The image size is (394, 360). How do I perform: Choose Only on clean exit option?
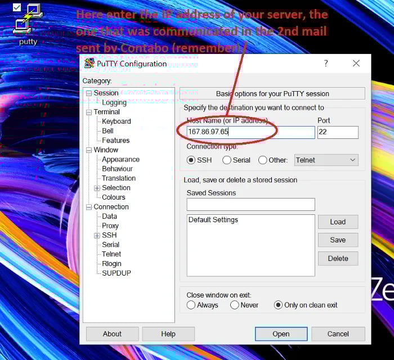pos(278,305)
